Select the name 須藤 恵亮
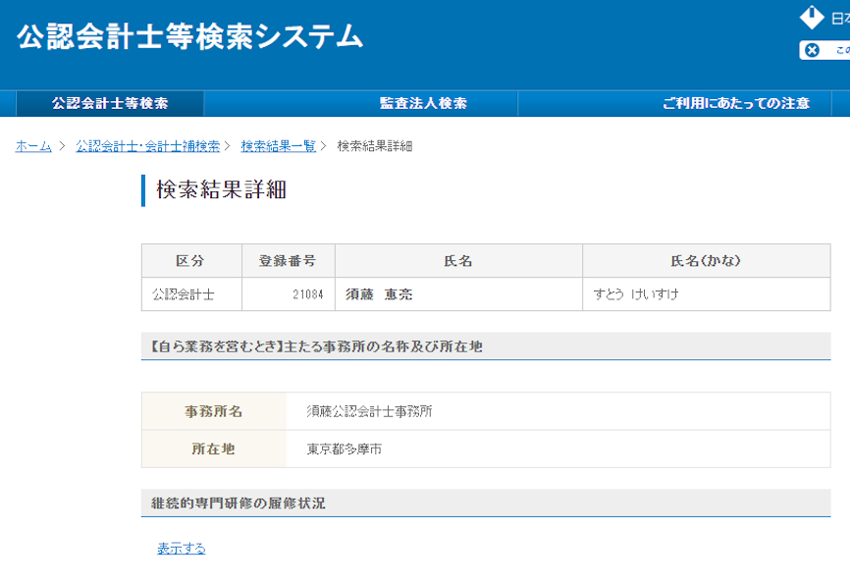 pos(379,294)
